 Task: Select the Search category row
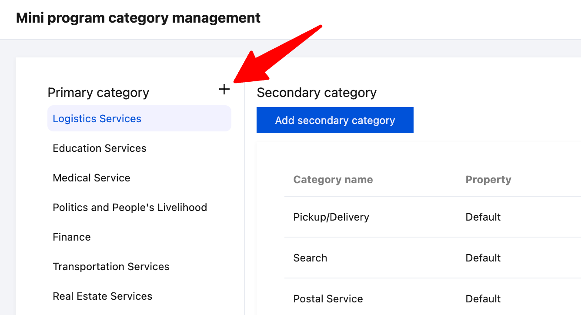pyautogui.click(x=310, y=258)
